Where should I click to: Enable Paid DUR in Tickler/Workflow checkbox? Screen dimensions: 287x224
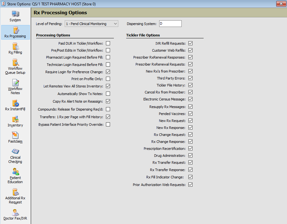coord(108,43)
